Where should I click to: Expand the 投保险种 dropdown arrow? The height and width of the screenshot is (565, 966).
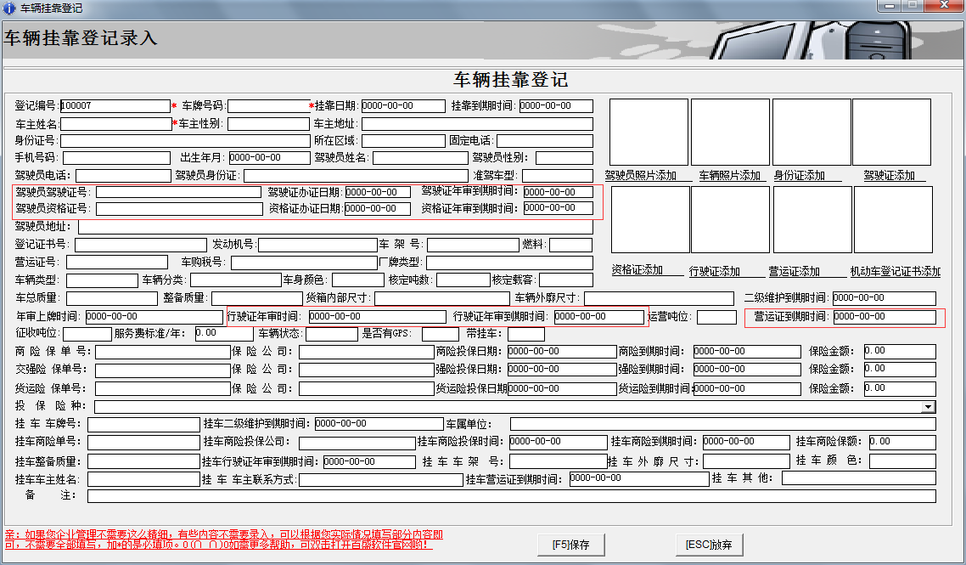tap(928, 406)
